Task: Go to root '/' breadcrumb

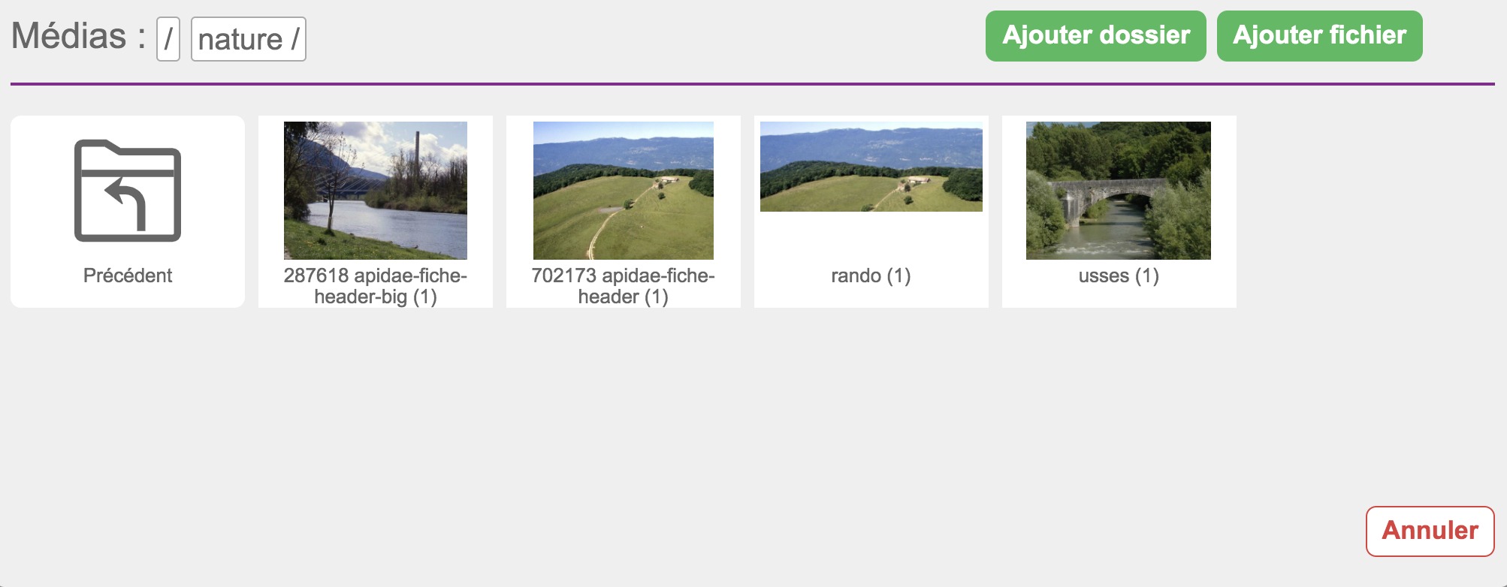Action: pyautogui.click(x=168, y=39)
